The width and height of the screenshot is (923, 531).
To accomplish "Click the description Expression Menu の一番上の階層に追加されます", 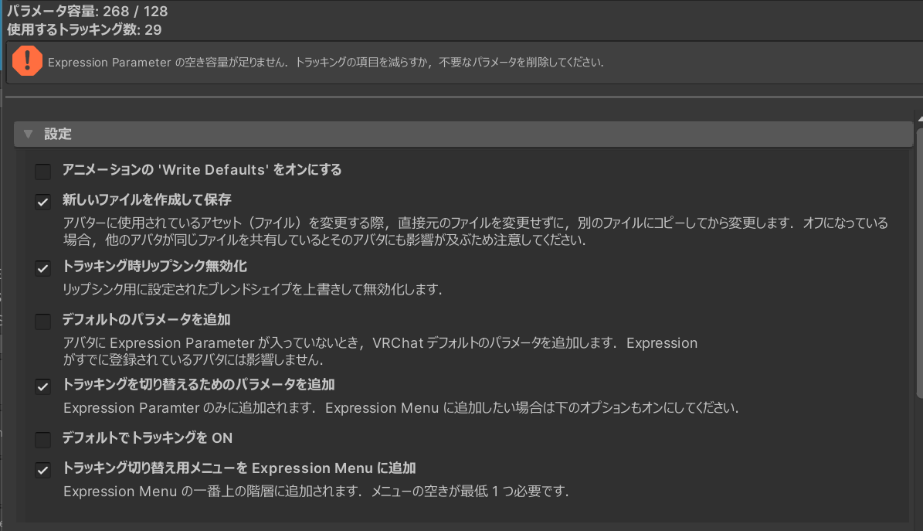I will point(316,492).
